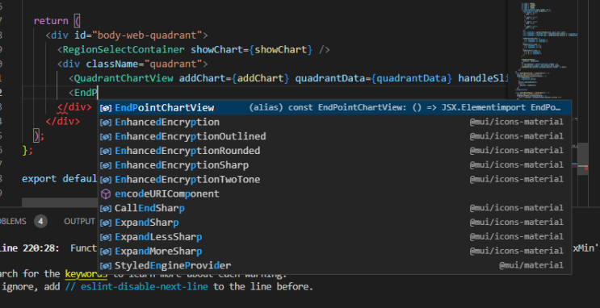Select the EndPointChartView suggestion
The image size is (600, 308).
click(x=335, y=108)
